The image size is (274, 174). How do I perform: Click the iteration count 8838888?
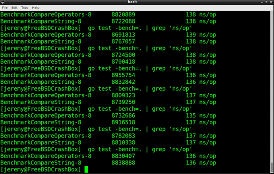123,163
